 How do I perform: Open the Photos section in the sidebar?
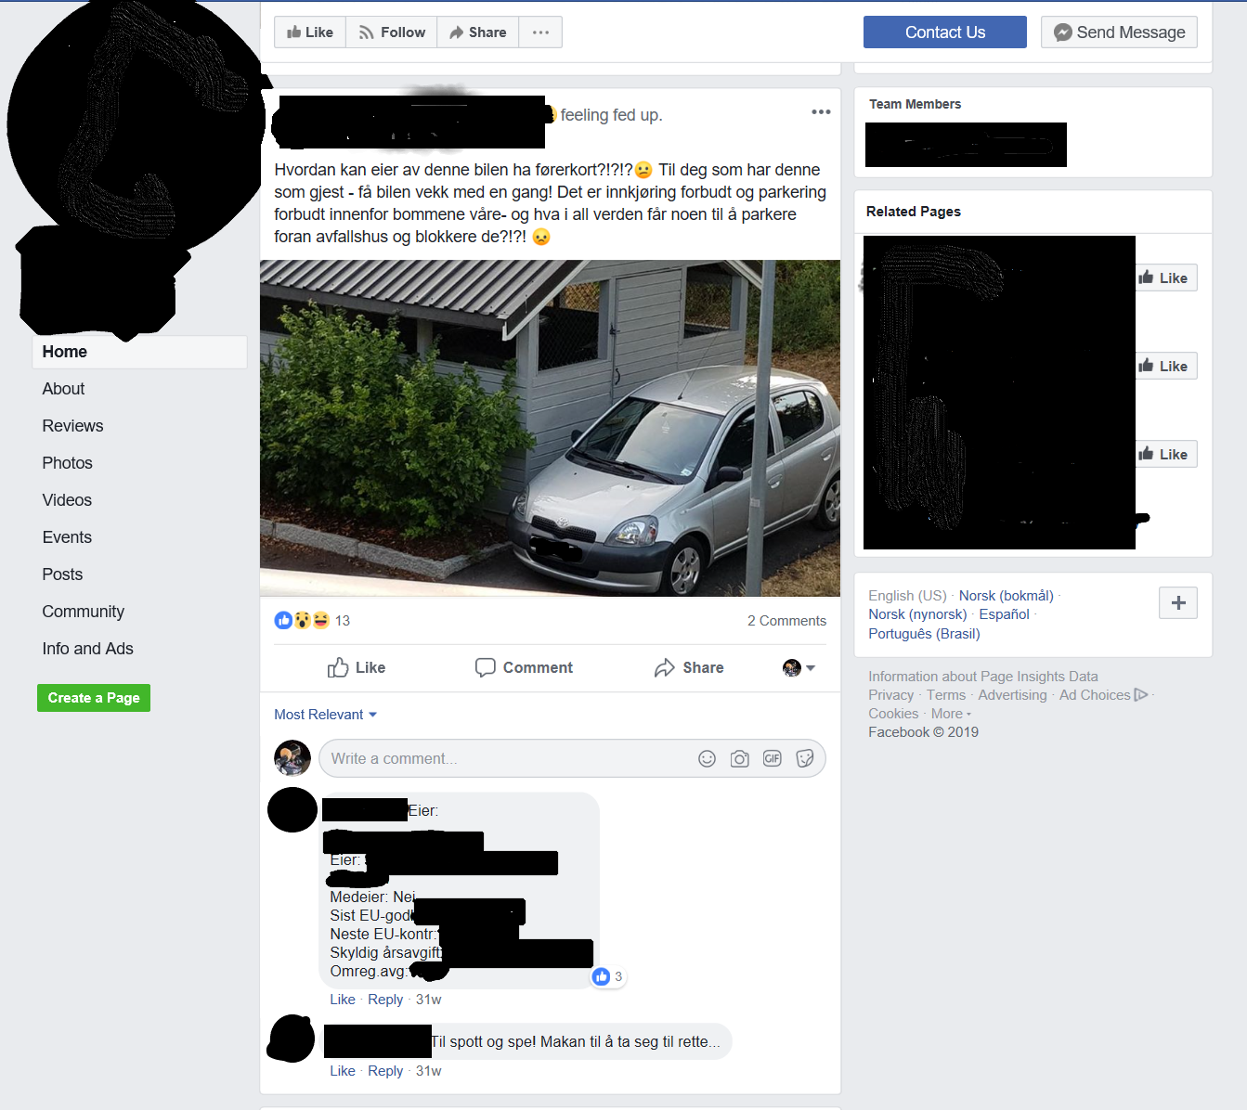[x=67, y=463]
